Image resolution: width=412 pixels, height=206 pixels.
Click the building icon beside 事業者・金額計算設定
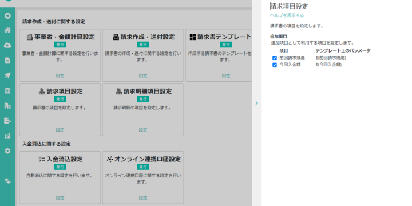(x=30, y=37)
